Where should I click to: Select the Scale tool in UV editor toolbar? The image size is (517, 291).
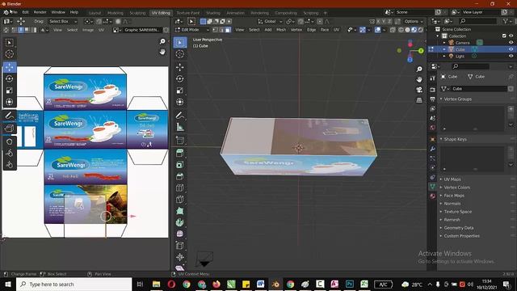[9, 91]
